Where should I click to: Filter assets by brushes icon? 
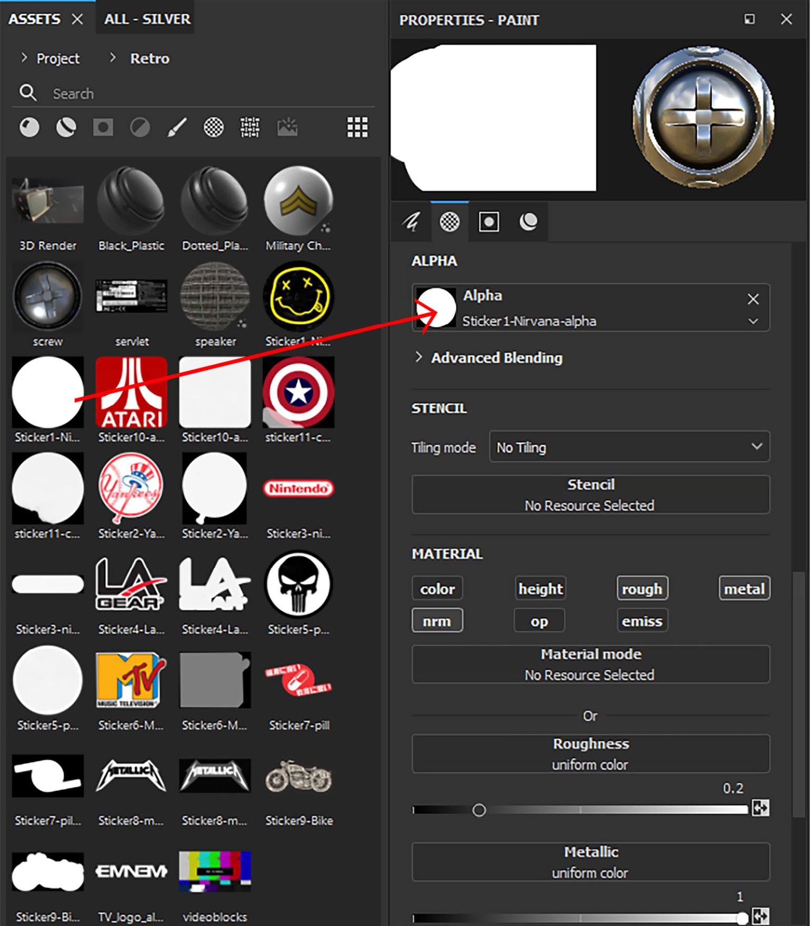[x=177, y=127]
